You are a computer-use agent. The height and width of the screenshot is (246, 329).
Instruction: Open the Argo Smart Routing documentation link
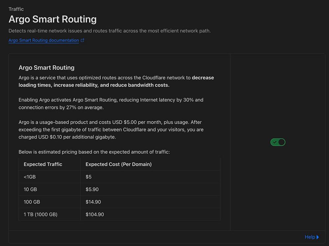pyautogui.click(x=44, y=40)
